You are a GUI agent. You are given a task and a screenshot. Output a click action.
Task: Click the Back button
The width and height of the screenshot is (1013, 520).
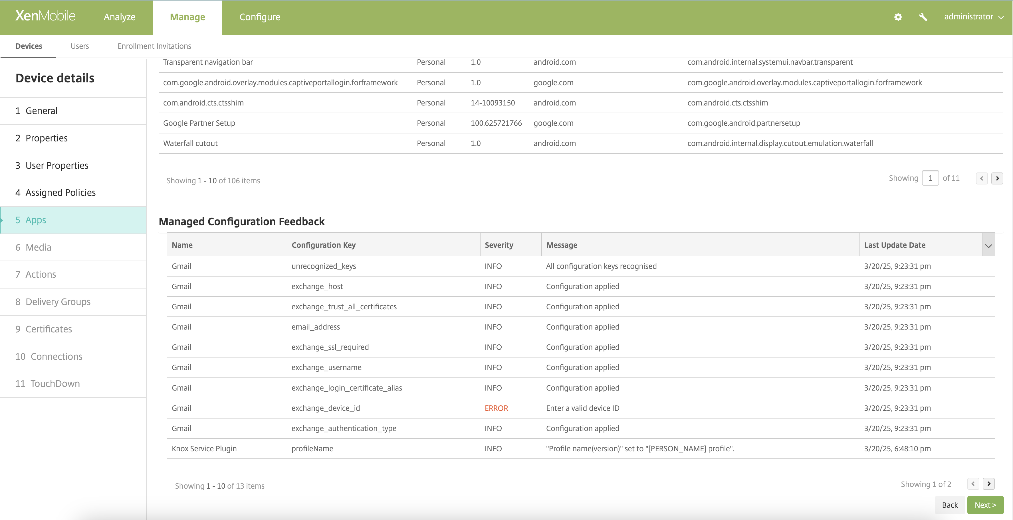click(950, 505)
